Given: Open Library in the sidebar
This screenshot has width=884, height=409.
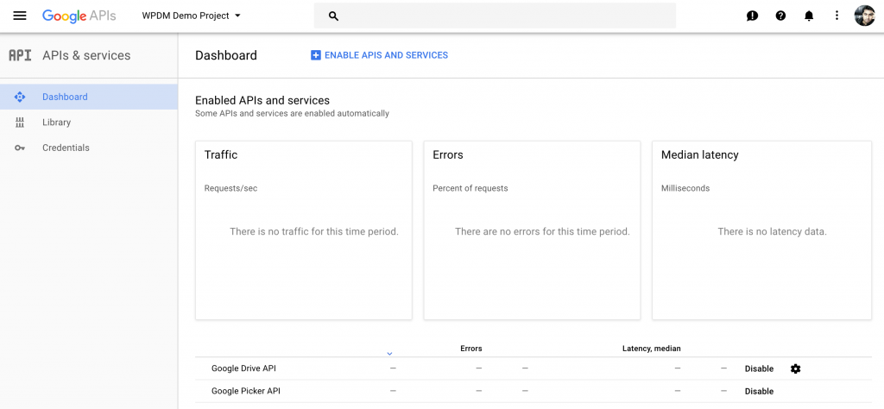Looking at the screenshot, I should pos(89,123).
